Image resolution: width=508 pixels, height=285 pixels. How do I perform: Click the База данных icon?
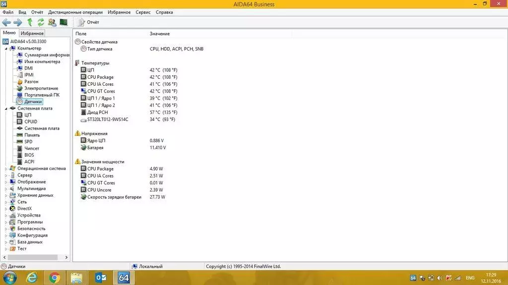click(12, 242)
